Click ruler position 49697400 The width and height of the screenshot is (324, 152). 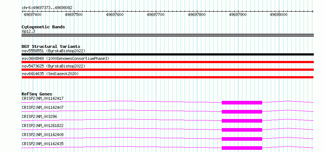33,15
